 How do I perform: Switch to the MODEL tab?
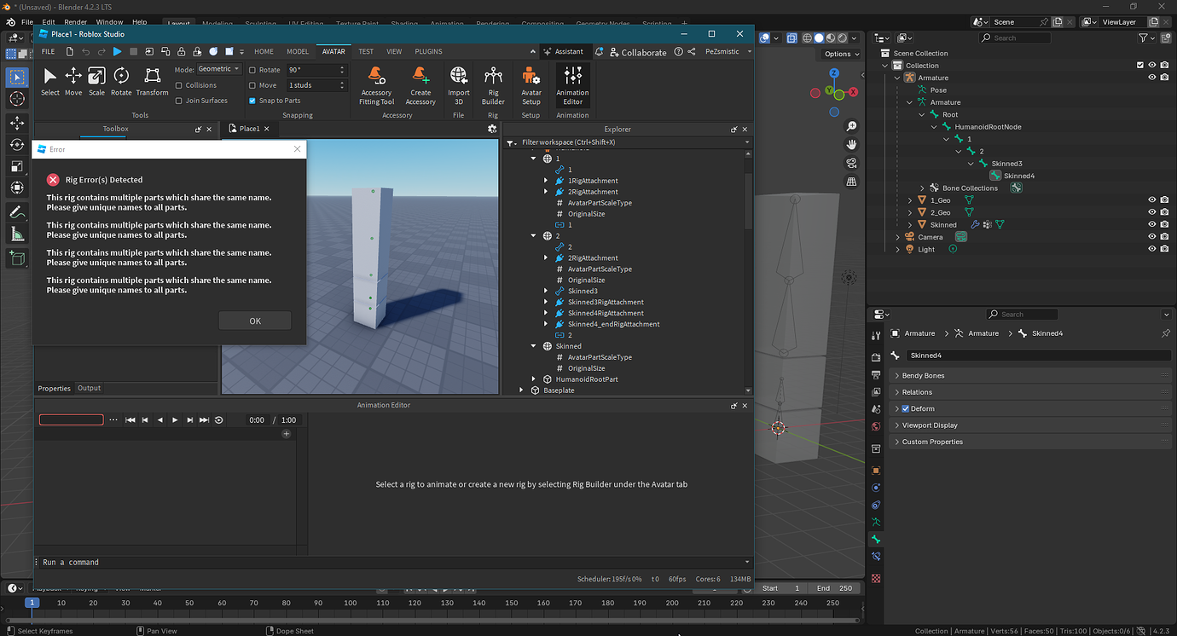(x=298, y=51)
